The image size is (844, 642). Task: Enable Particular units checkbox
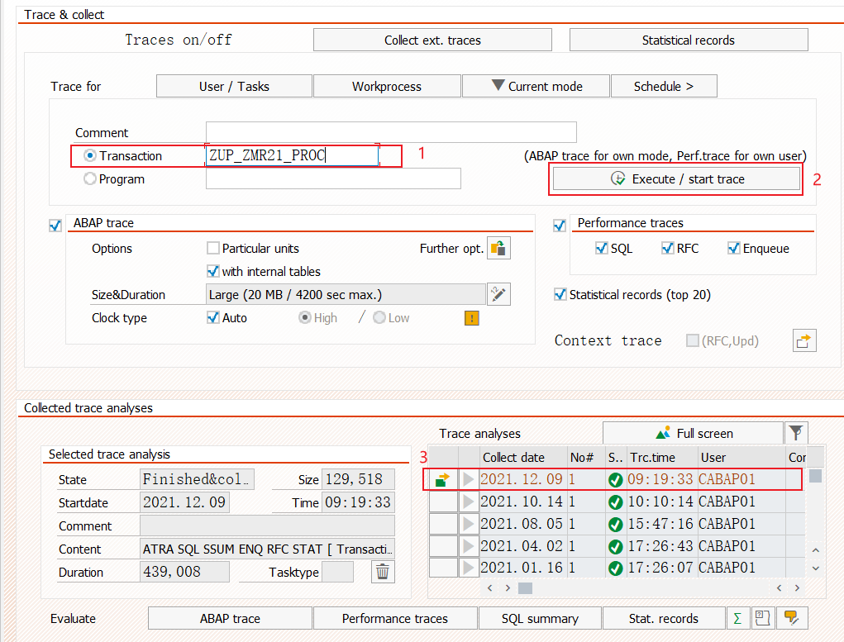tap(213, 248)
